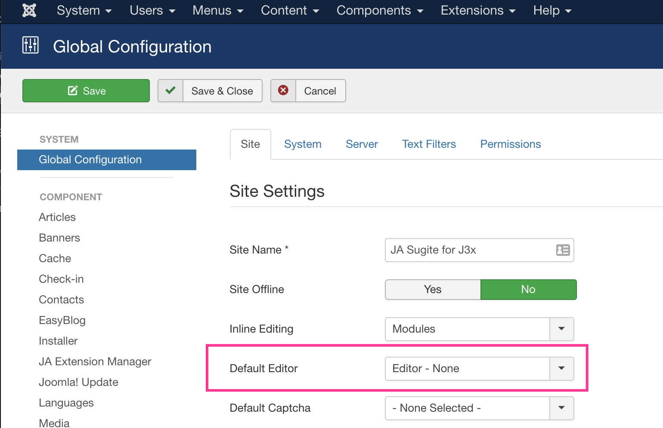Select No for Site Offline
The width and height of the screenshot is (663, 428).
528,290
